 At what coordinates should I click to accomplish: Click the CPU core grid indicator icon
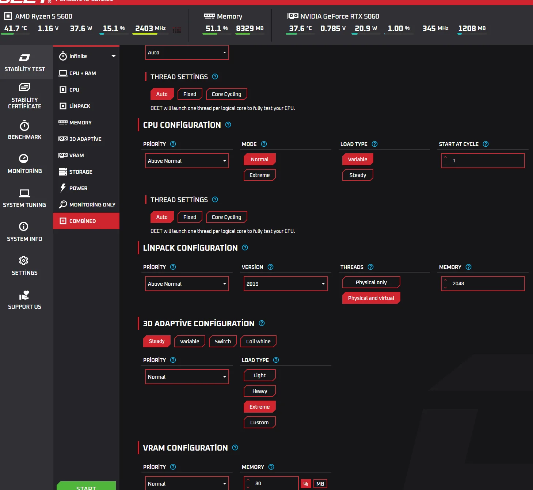click(x=177, y=30)
